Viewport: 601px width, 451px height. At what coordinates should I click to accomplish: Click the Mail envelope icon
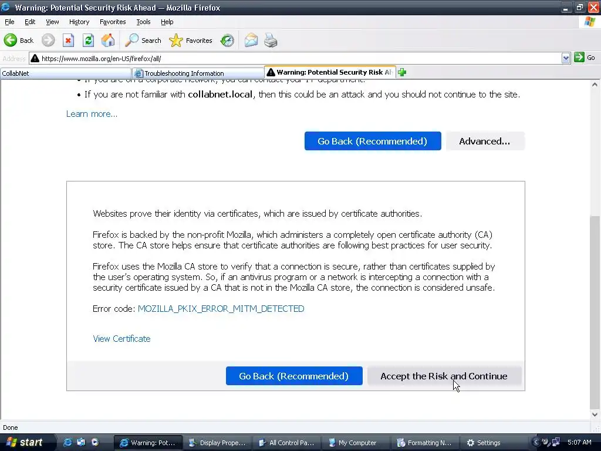tap(251, 41)
